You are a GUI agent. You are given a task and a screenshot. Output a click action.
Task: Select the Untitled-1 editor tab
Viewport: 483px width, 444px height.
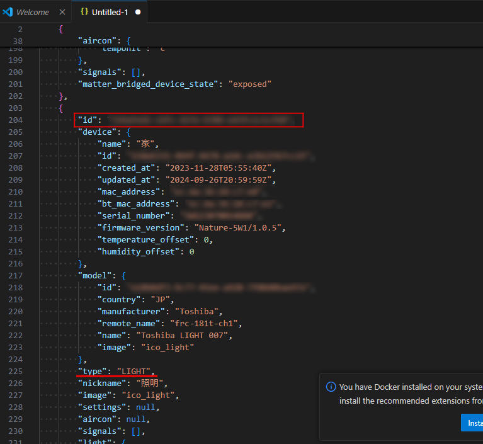coord(110,12)
